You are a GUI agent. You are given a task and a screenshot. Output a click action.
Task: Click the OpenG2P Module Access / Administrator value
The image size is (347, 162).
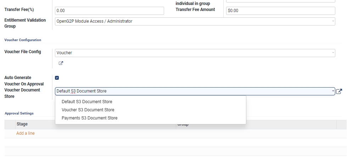pyautogui.click(x=95, y=22)
